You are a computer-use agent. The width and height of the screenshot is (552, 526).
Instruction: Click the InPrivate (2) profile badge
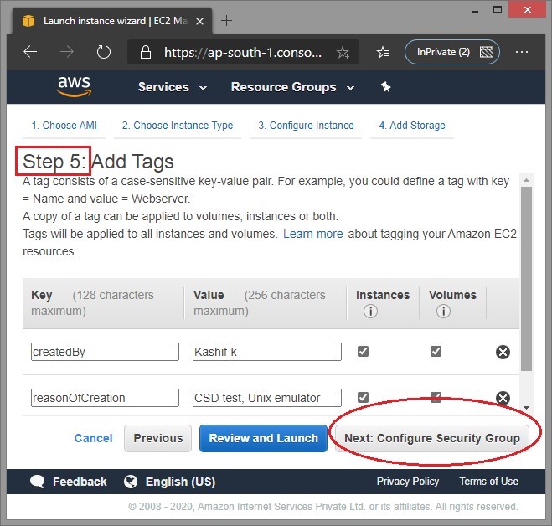(x=452, y=52)
